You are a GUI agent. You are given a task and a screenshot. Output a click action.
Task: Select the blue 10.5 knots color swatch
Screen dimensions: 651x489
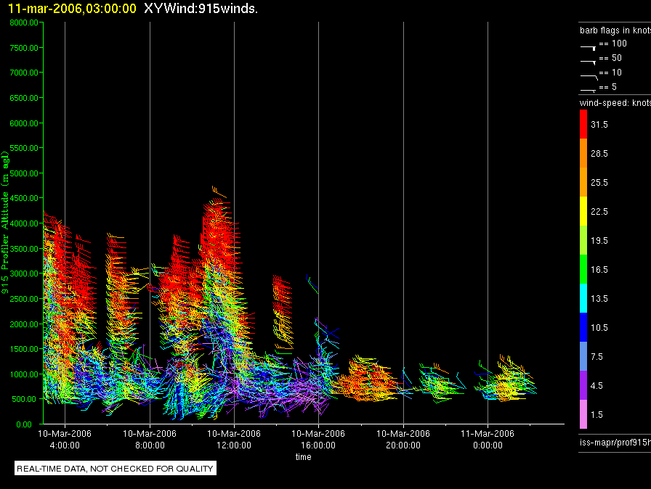(583, 327)
